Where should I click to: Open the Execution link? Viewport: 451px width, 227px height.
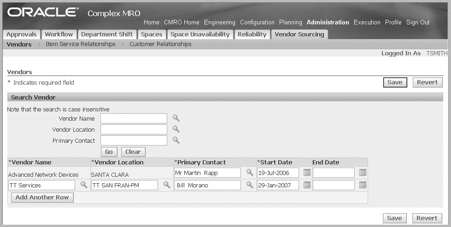point(367,23)
